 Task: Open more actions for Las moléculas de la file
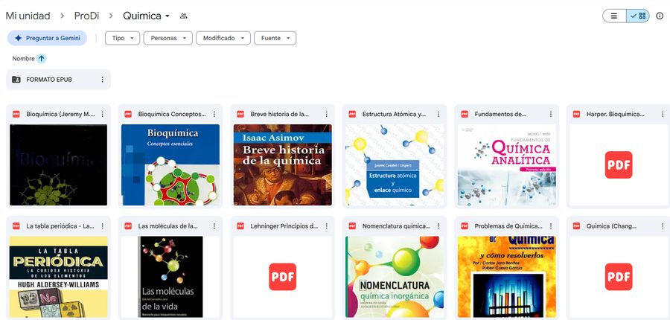click(x=214, y=226)
